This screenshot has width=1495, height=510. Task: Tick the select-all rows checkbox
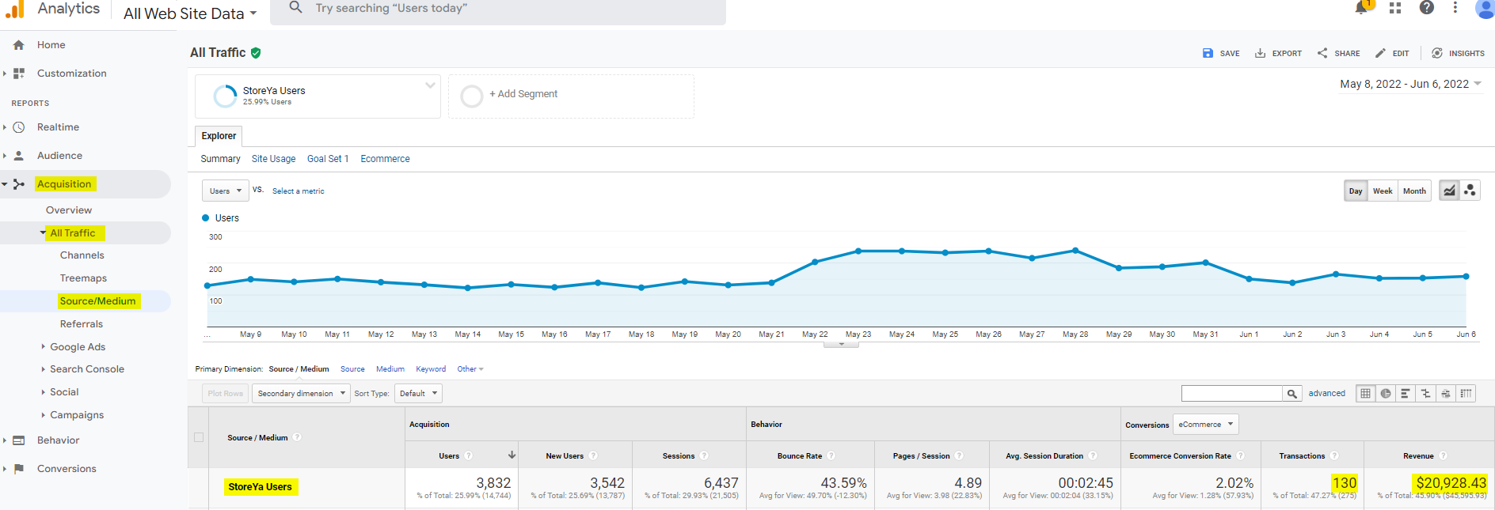199,437
